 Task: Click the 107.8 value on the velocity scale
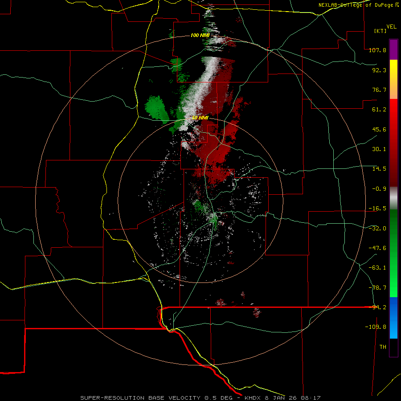[377, 50]
